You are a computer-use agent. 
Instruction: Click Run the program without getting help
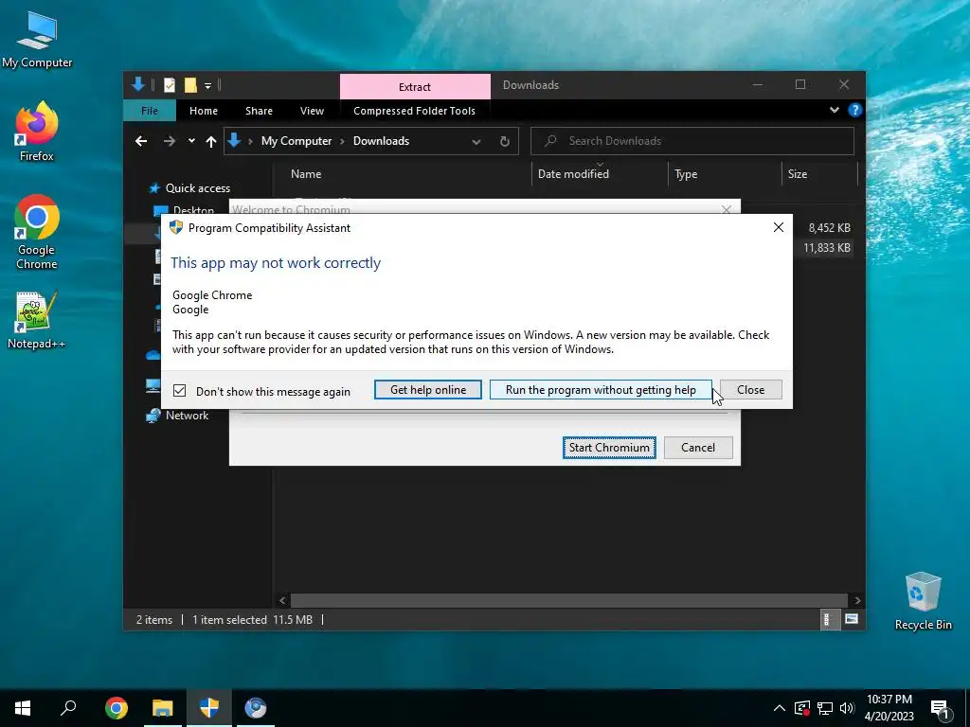[601, 389]
